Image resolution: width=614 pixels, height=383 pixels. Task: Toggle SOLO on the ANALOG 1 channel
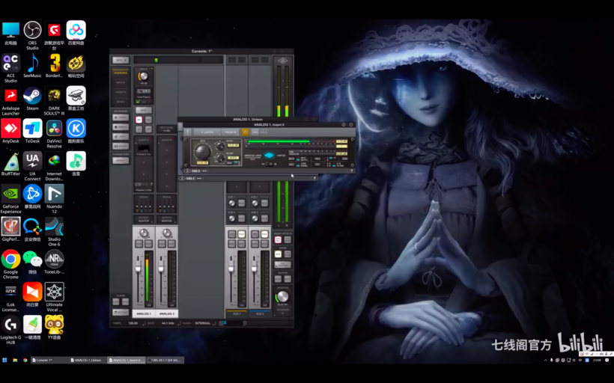139,244
